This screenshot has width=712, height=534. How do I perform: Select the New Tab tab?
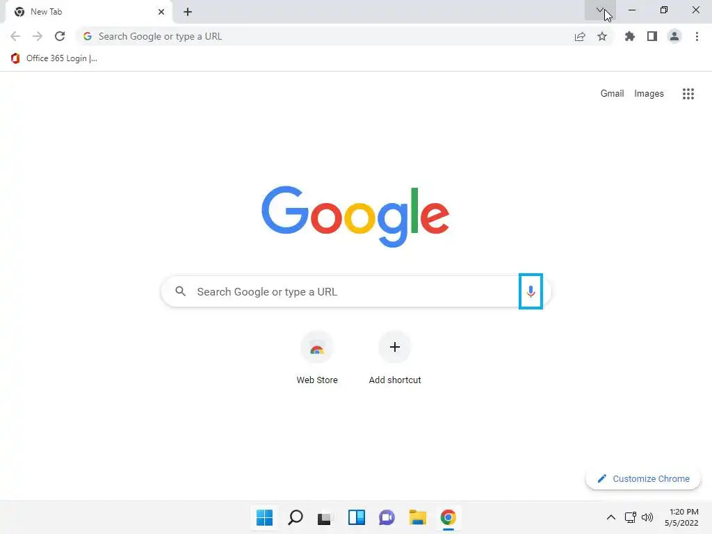(x=88, y=13)
